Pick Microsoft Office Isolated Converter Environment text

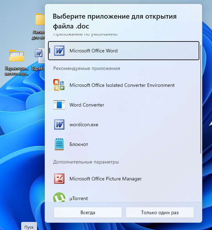(x=122, y=85)
